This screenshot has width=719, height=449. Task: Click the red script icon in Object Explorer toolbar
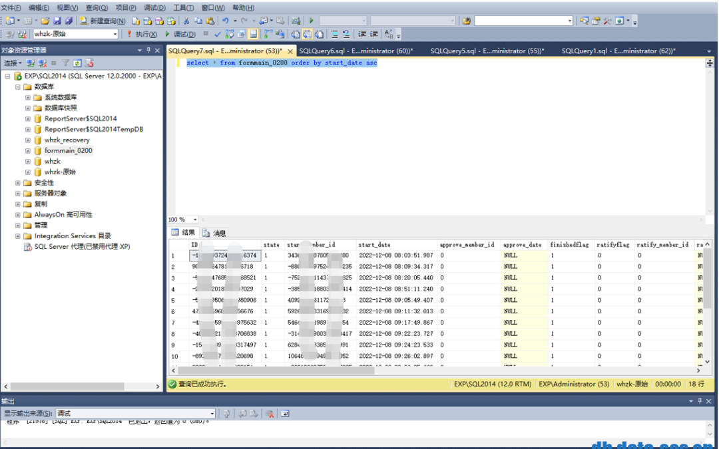tap(89, 63)
